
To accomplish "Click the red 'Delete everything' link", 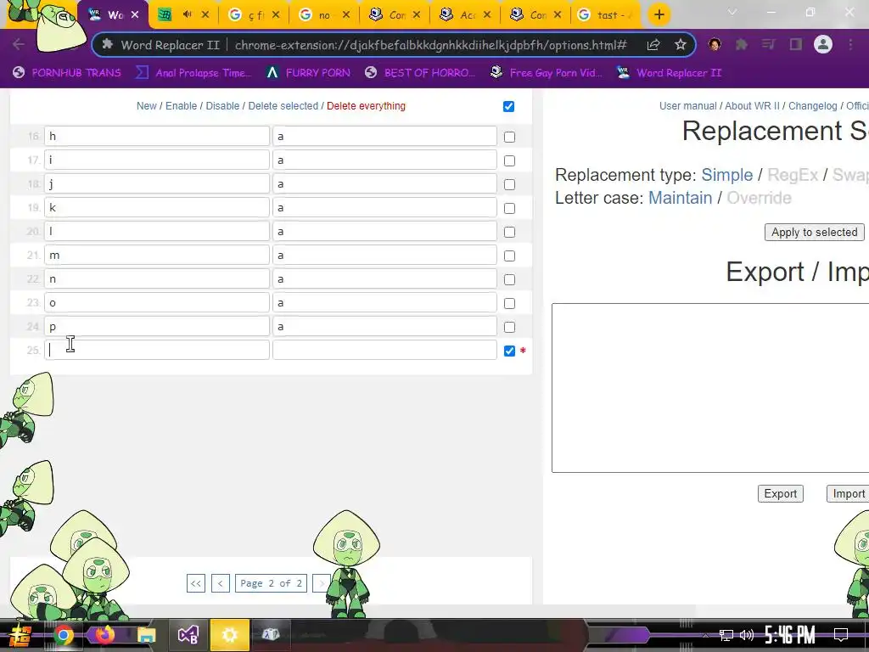I will click(366, 106).
